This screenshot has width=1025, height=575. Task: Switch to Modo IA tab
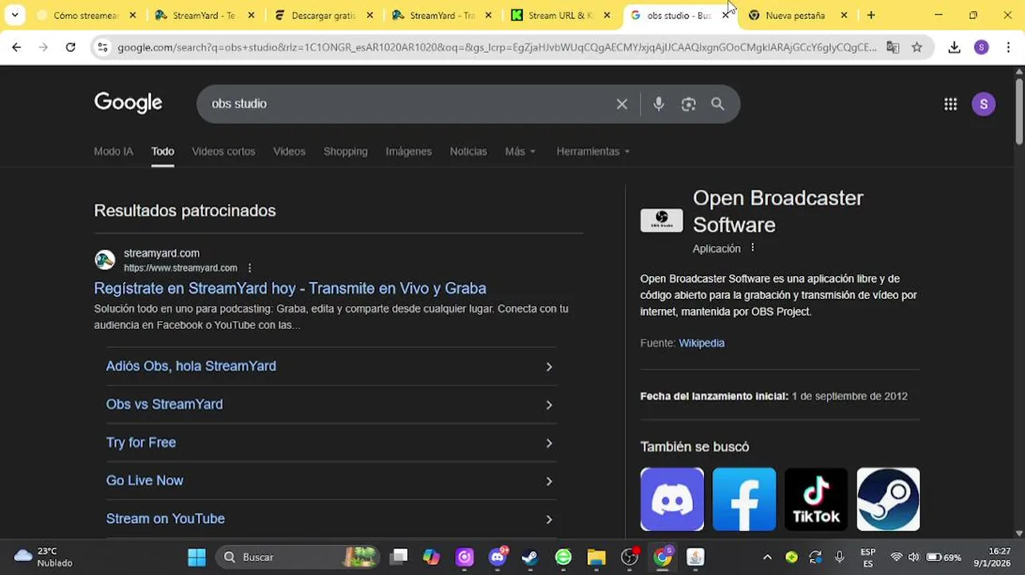click(x=113, y=151)
